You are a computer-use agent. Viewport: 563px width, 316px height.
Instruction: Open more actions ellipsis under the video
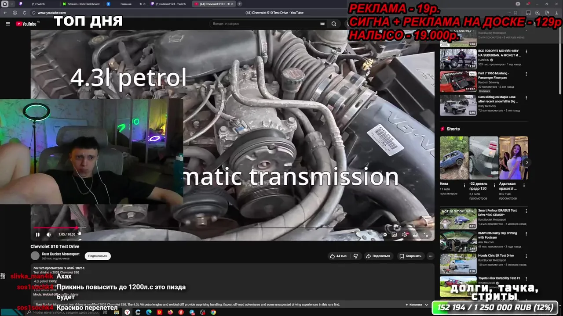tap(431, 256)
